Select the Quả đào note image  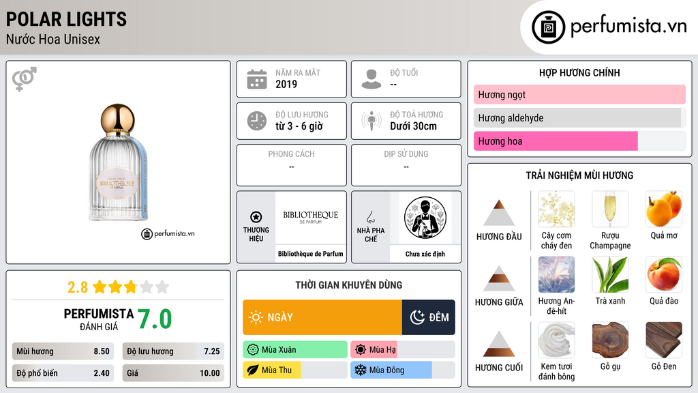tap(664, 274)
